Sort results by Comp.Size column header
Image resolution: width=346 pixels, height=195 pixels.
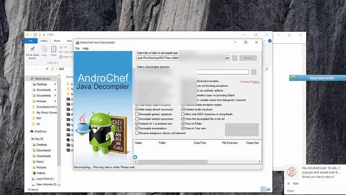(252, 143)
